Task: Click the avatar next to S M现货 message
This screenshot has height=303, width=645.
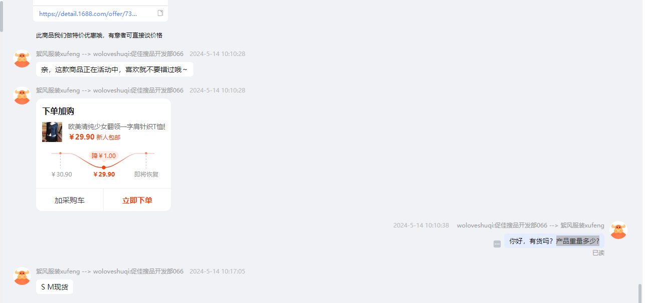Action: 22,276
